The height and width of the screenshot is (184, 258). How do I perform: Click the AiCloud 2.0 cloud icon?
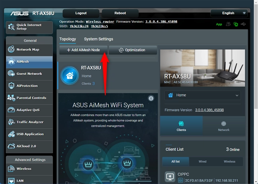point(11,146)
